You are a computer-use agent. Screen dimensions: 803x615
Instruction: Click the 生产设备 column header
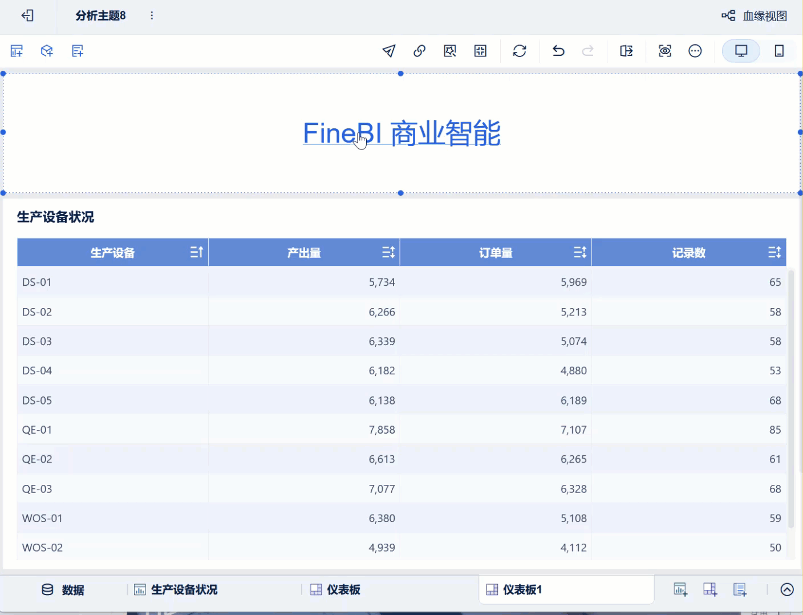tap(112, 253)
